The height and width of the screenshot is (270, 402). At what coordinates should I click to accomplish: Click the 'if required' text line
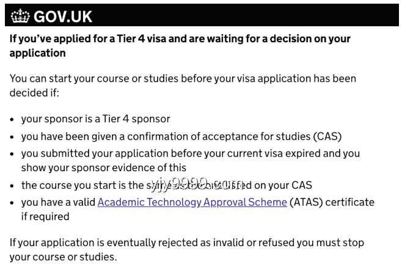pos(45,217)
